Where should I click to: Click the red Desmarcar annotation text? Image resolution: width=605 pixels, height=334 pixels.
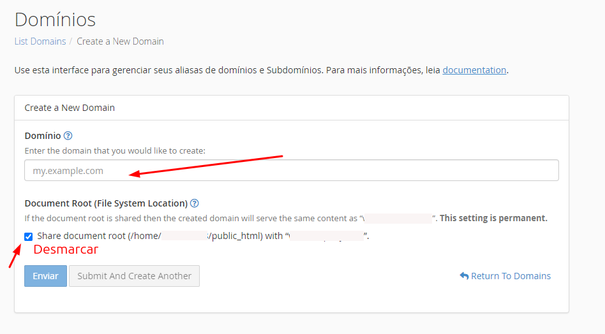pos(66,250)
